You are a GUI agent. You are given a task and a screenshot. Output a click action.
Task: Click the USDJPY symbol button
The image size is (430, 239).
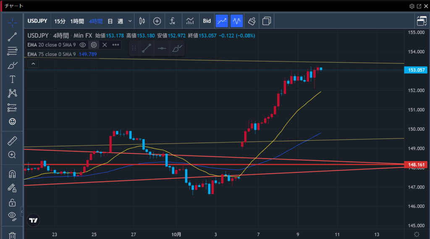38,21
